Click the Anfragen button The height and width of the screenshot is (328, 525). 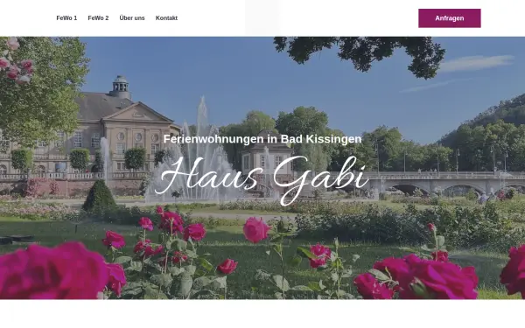click(x=450, y=18)
